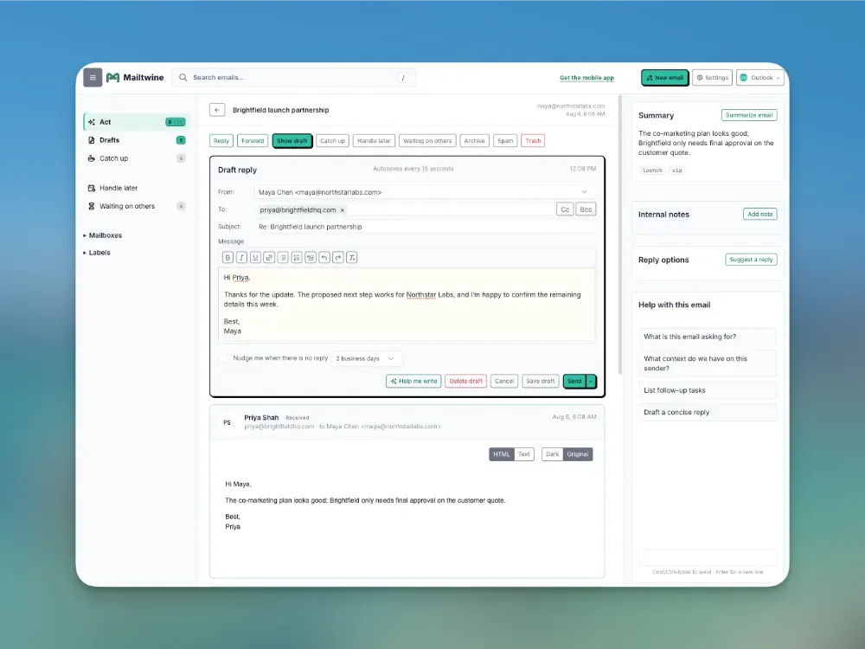Switch email display to Original
Image resolution: width=865 pixels, height=649 pixels.
pyautogui.click(x=578, y=454)
